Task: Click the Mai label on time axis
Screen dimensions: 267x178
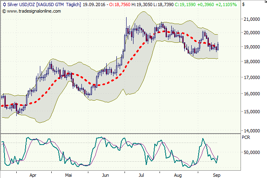Action: coord(69,175)
